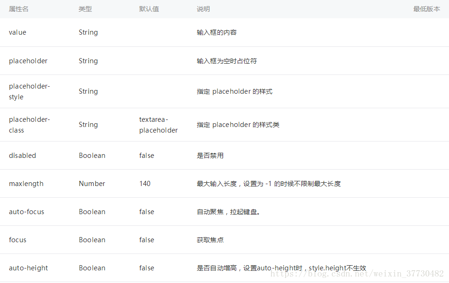Select the maxlength attribute name
The width and height of the screenshot is (449, 283).
click(26, 184)
